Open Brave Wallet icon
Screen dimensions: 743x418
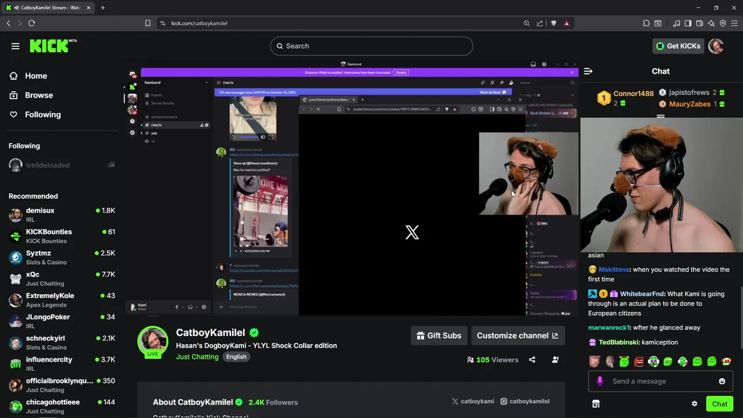click(x=699, y=23)
